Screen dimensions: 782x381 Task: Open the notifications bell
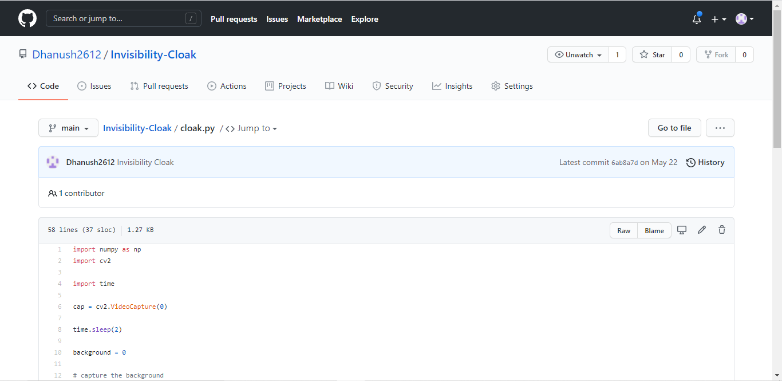pos(697,19)
